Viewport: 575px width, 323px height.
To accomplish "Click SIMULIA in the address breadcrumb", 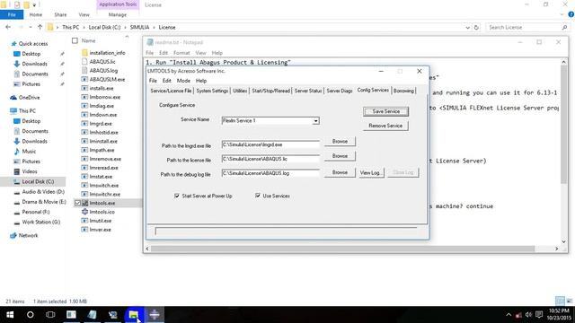I will tap(140, 28).
